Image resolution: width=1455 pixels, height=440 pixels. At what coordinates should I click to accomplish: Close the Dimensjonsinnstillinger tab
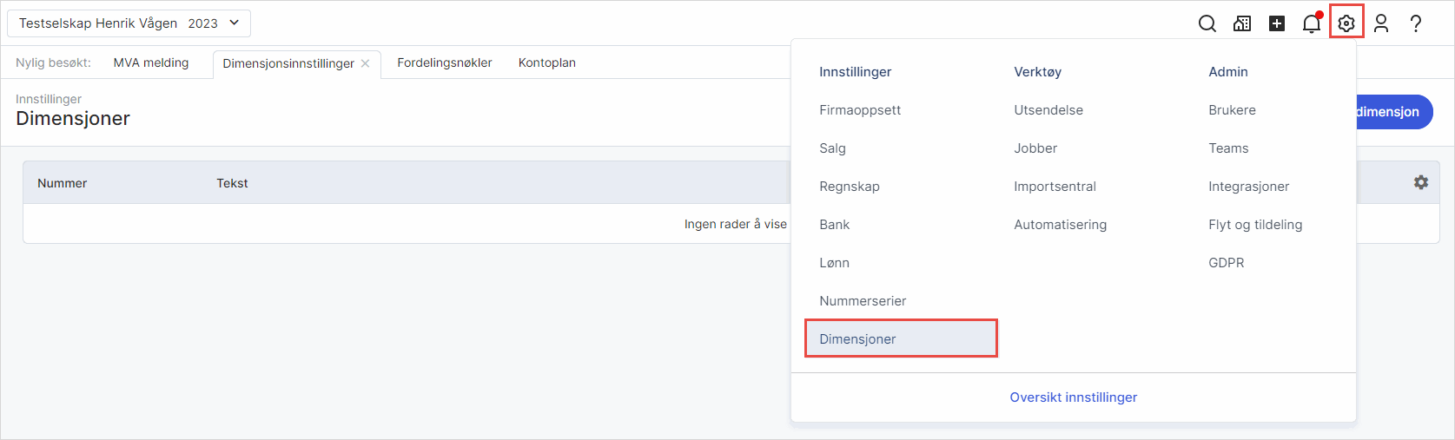366,63
